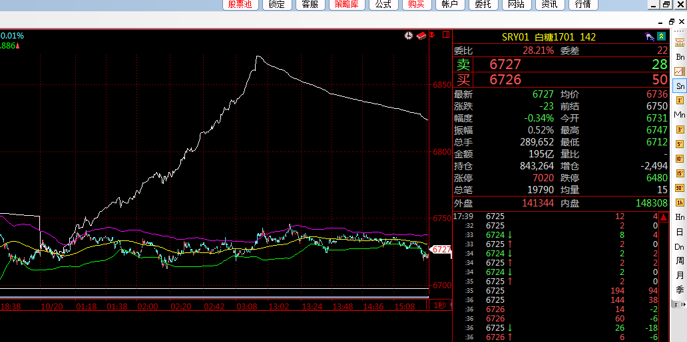The height and width of the screenshot is (342, 687).
Task: Open the 股票池 stock pool tab
Action: pyautogui.click(x=240, y=5)
